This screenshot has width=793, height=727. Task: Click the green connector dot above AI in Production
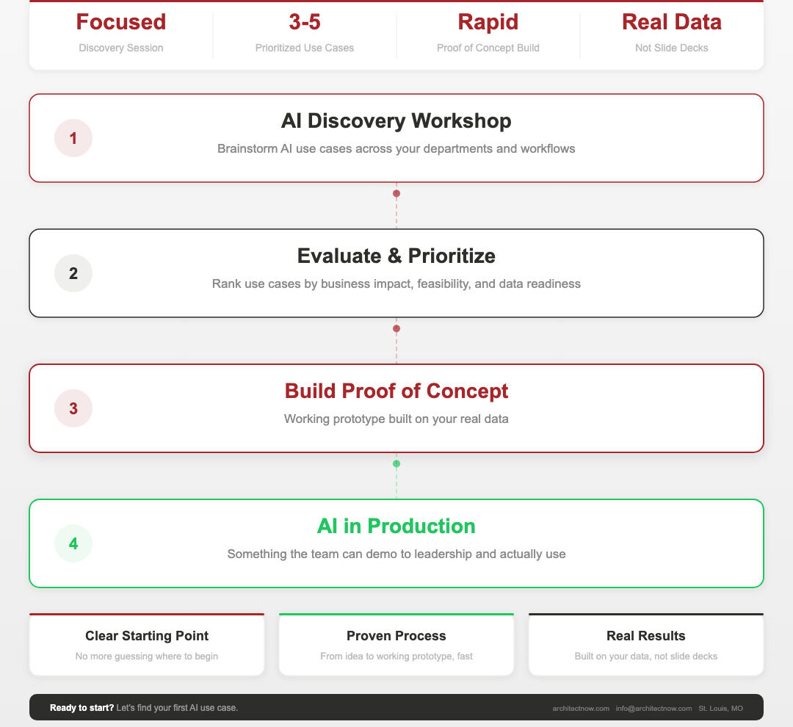coord(396,463)
